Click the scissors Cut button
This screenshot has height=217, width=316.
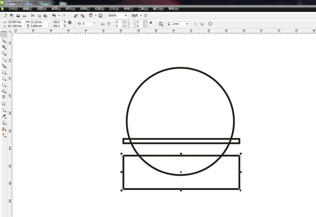pyautogui.click(x=33, y=15)
